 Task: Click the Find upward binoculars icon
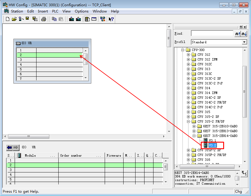238,34
